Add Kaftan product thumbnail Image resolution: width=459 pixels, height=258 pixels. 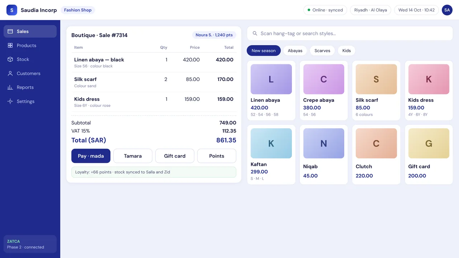coord(271,143)
